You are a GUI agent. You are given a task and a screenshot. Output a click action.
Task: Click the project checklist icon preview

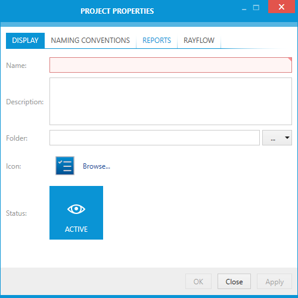coord(65,166)
